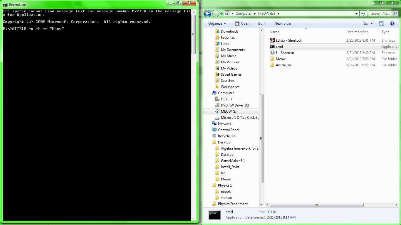401x225 pixels.
Task: Expand the arrow after MEOW (E:) breadcrumb
Action: click(x=278, y=13)
